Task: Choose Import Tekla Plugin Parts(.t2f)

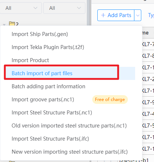Action: (48, 47)
